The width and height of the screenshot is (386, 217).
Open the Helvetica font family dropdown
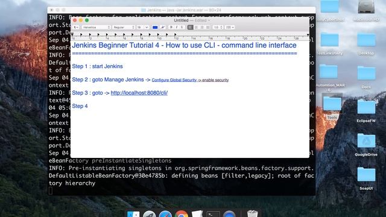96,27
